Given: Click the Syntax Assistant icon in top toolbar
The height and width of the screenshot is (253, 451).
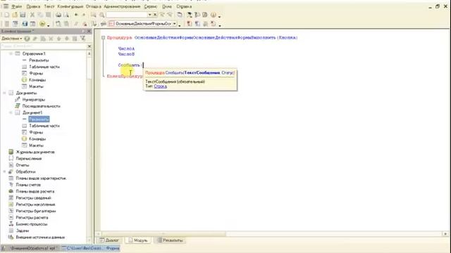Looking at the screenshot, I should point(190,15).
